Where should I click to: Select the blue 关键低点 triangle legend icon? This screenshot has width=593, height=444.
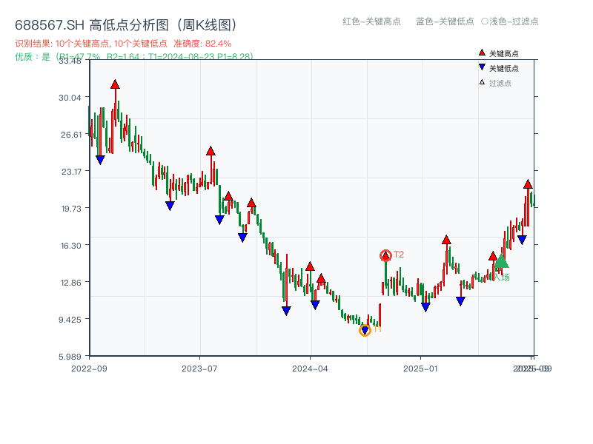[x=482, y=66]
